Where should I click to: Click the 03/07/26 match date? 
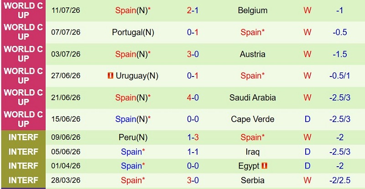(66, 54)
